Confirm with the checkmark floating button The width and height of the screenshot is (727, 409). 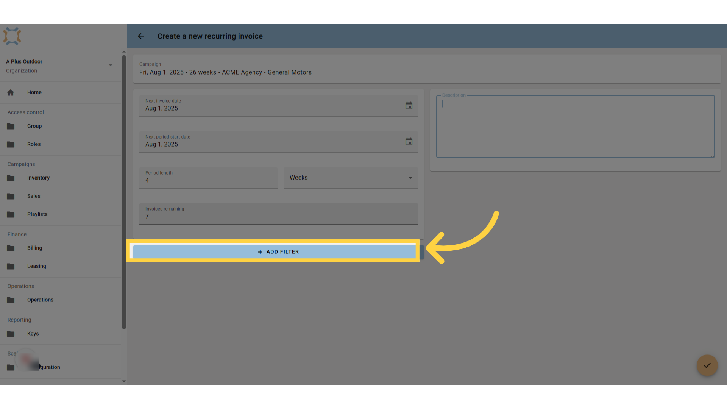tap(707, 365)
